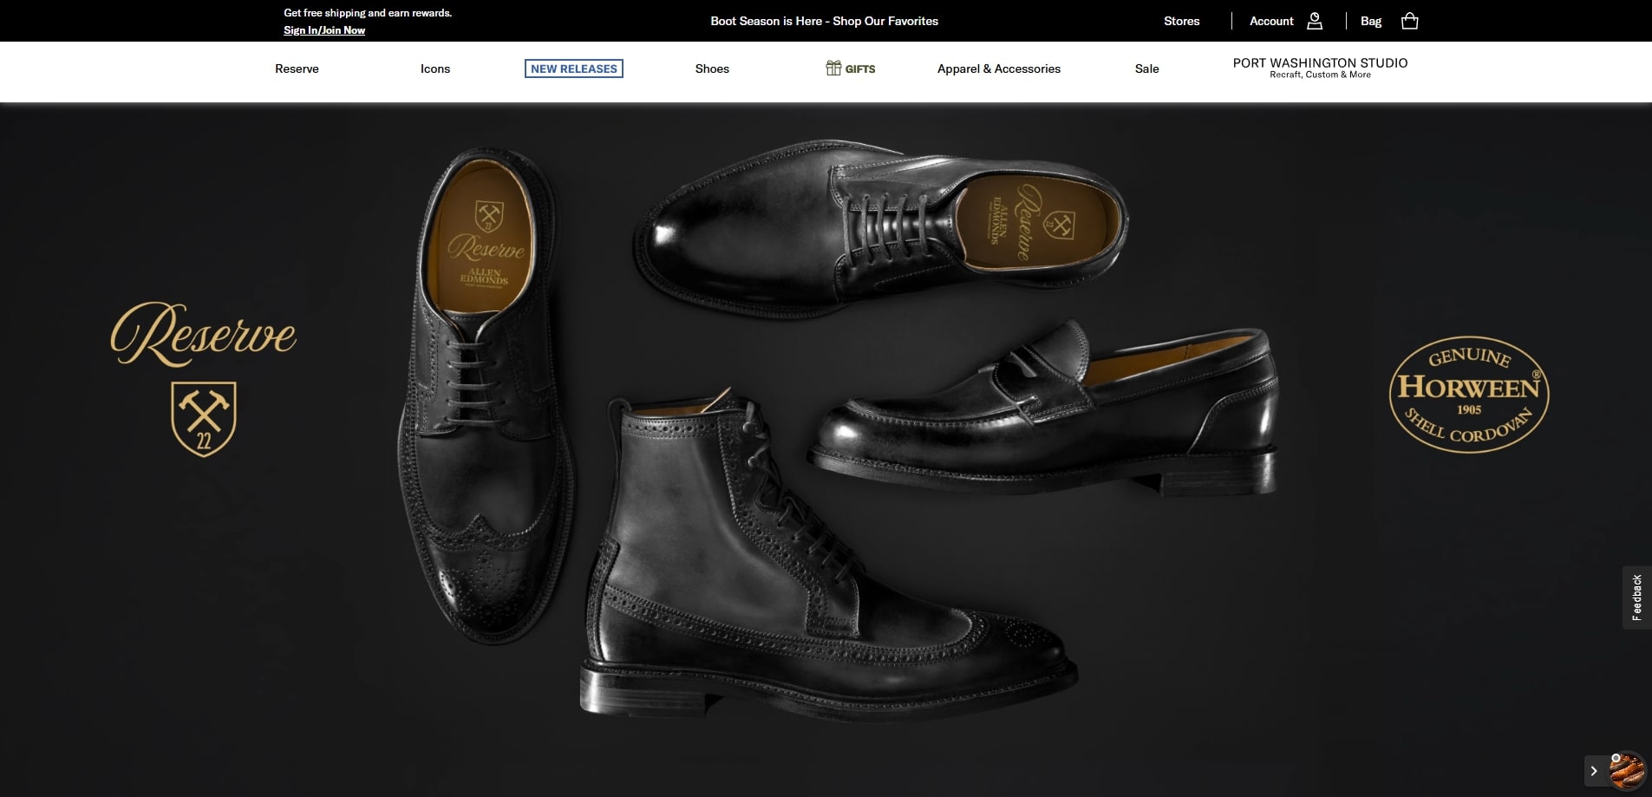The width and height of the screenshot is (1652, 797).
Task: Expand the chevron arrow beside shoe thumbnail
Action: (x=1594, y=770)
